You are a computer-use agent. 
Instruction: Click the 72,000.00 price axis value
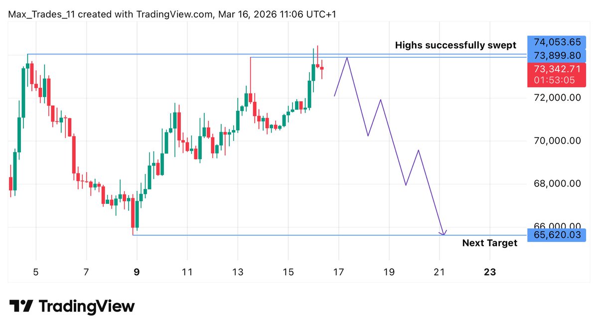(x=557, y=98)
